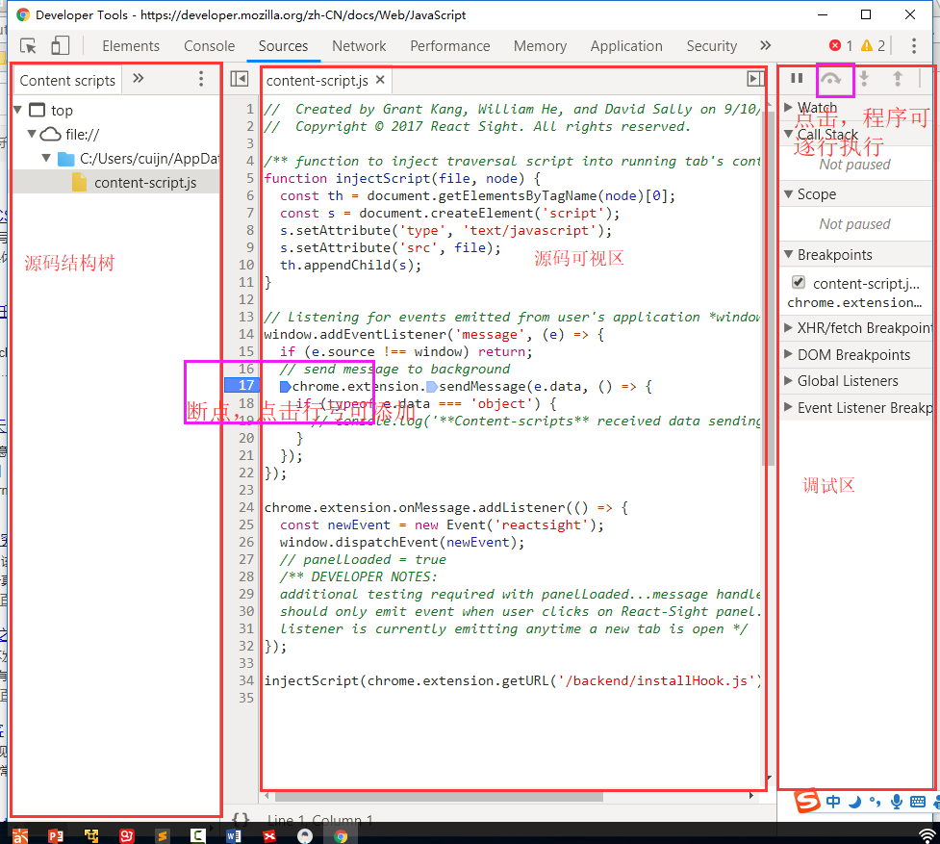
Task: Select the Sources tab
Action: [x=283, y=46]
